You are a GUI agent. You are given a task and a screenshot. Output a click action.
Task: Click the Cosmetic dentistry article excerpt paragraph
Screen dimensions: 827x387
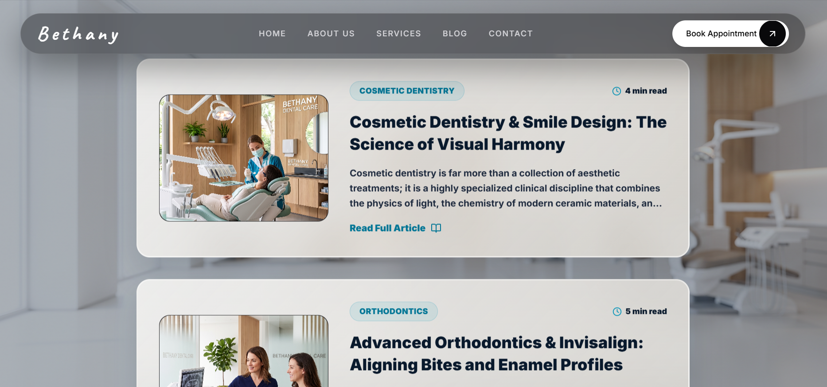(x=506, y=188)
